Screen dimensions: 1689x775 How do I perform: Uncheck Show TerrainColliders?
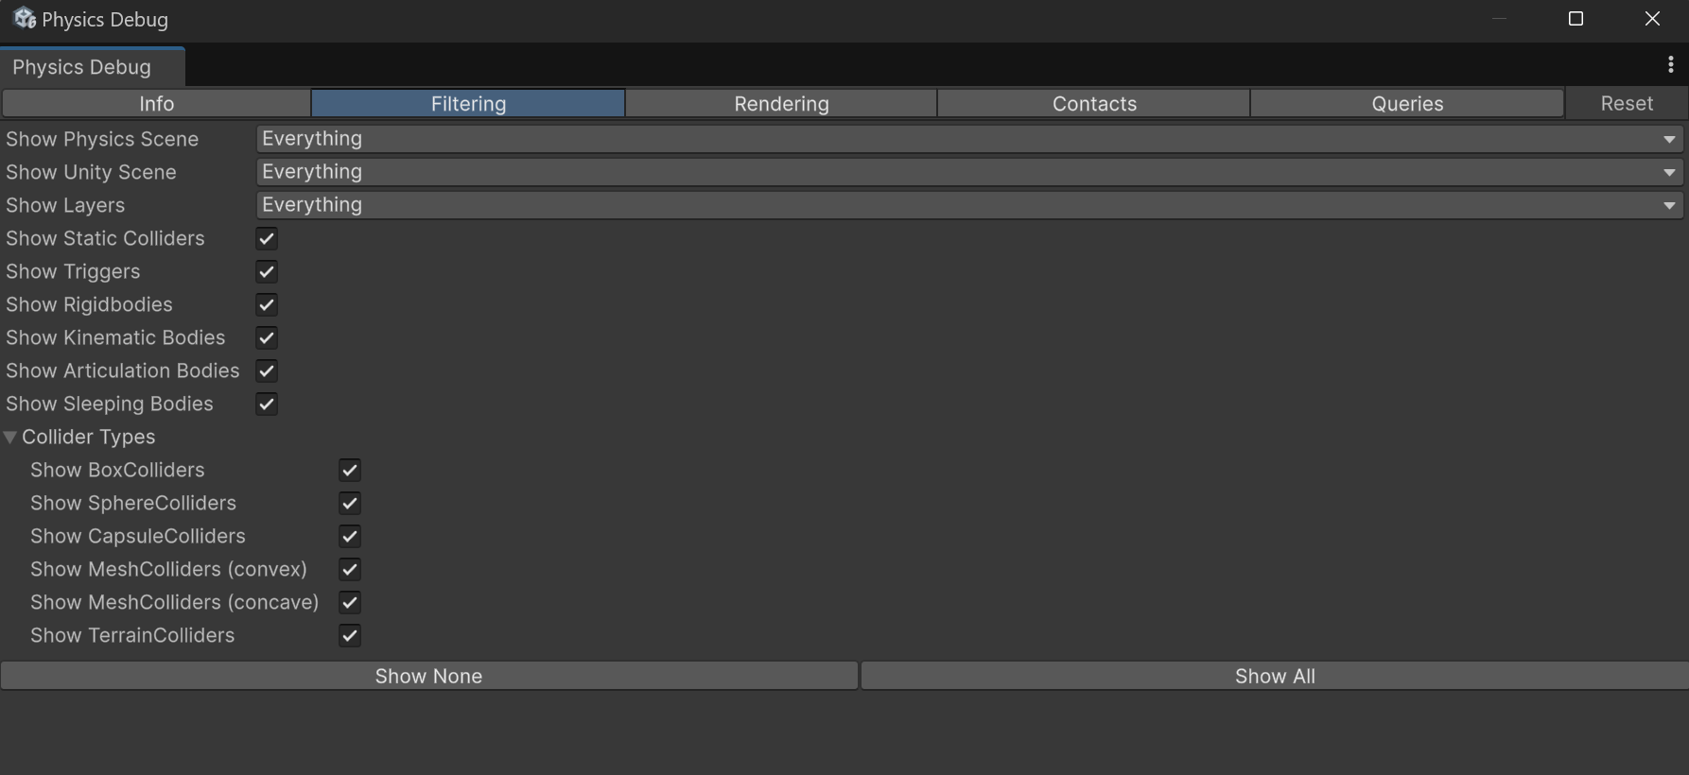[x=350, y=636]
